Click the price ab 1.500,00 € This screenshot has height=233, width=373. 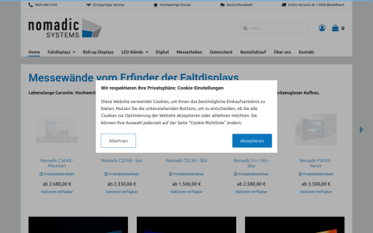186,184
